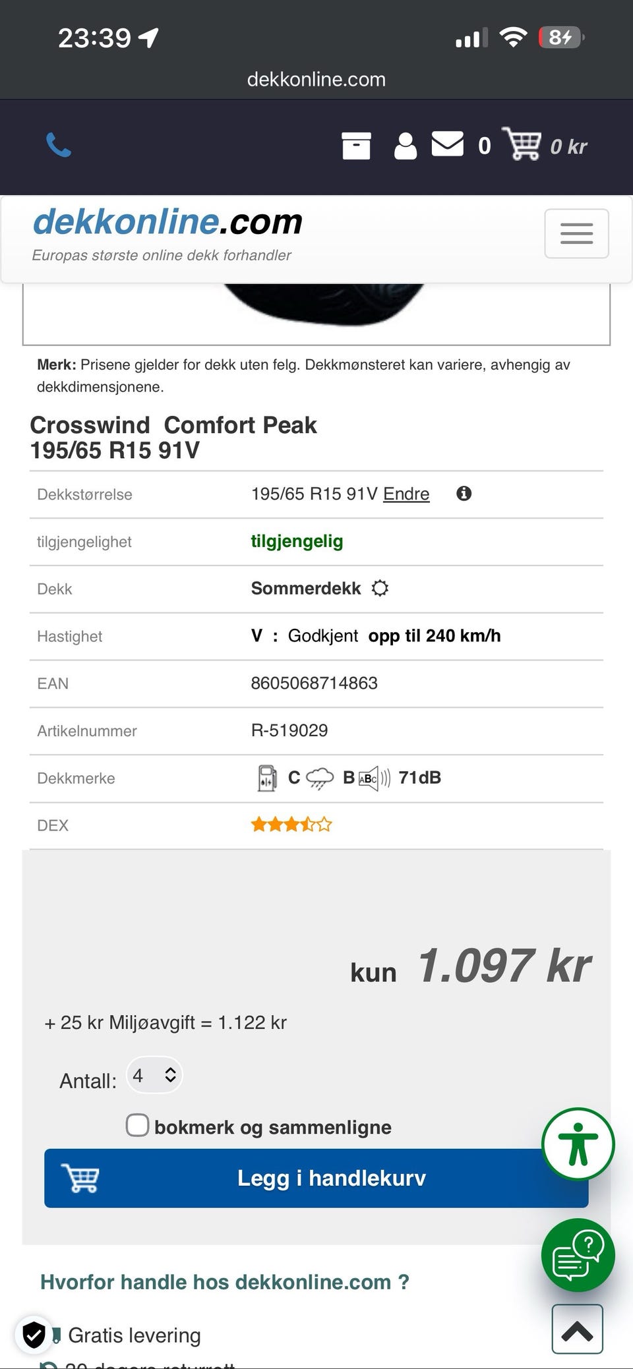Click the tire size info icon
The image size is (633, 1369).
(x=464, y=494)
